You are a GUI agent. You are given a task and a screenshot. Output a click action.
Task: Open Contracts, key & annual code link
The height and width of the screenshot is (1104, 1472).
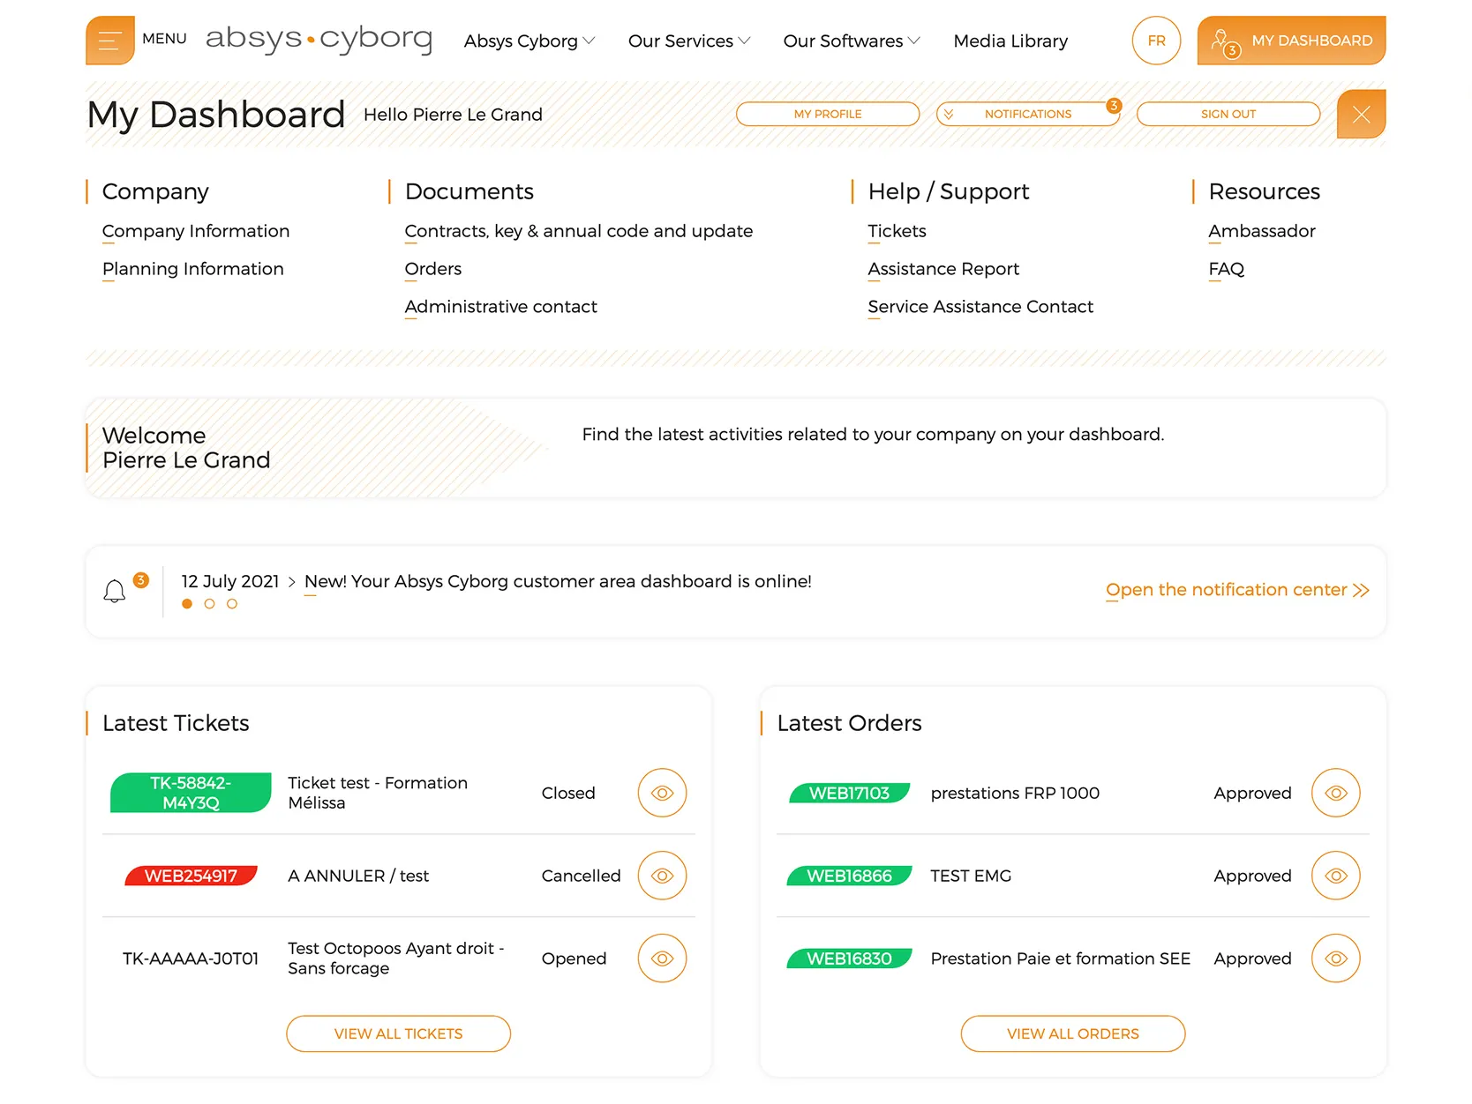(579, 231)
